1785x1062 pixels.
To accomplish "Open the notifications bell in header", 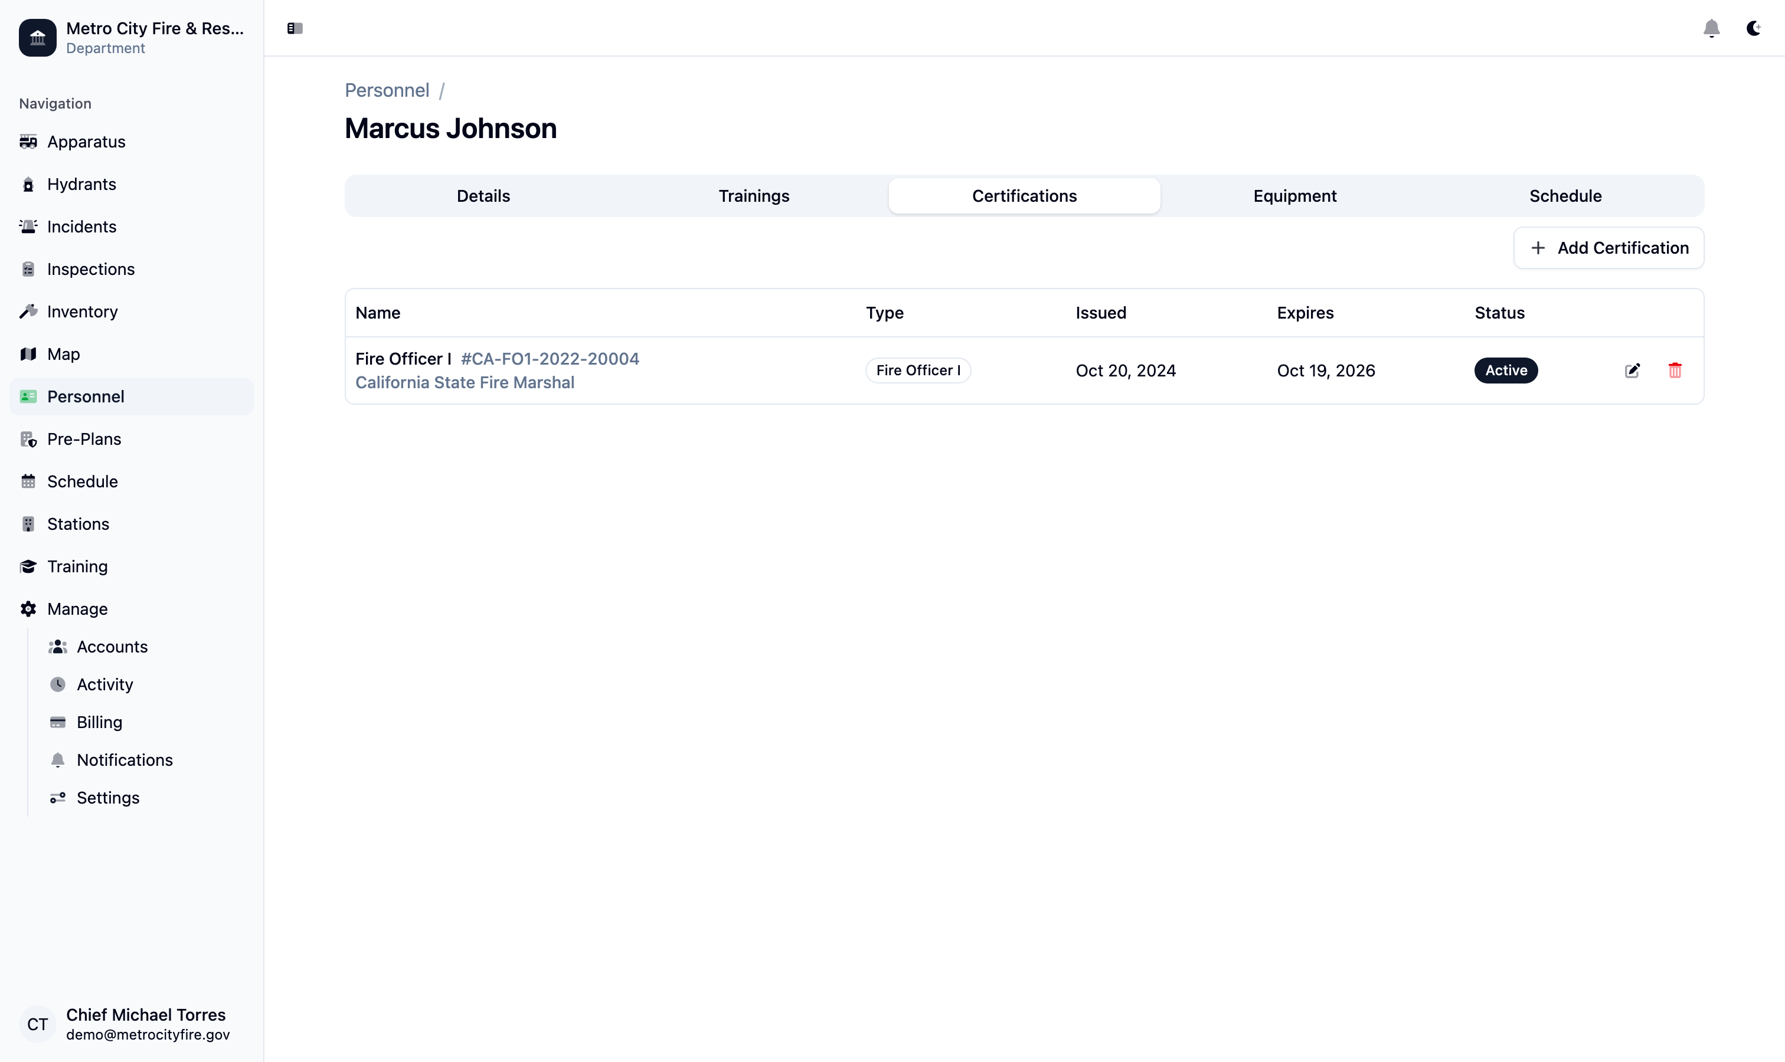I will point(1711,28).
